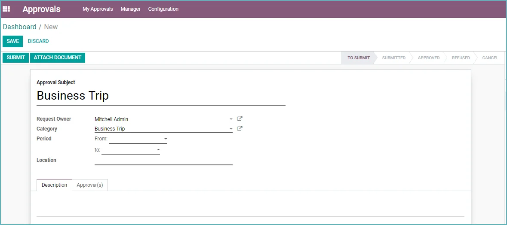Click the Approval Subject title field
The image size is (507, 225).
click(161, 96)
